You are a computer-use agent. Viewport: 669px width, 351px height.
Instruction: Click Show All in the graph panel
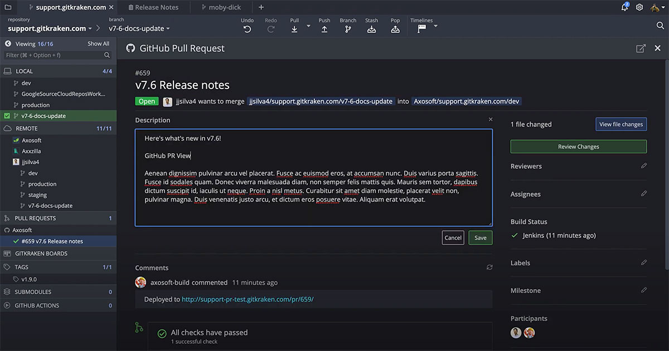(x=98, y=43)
